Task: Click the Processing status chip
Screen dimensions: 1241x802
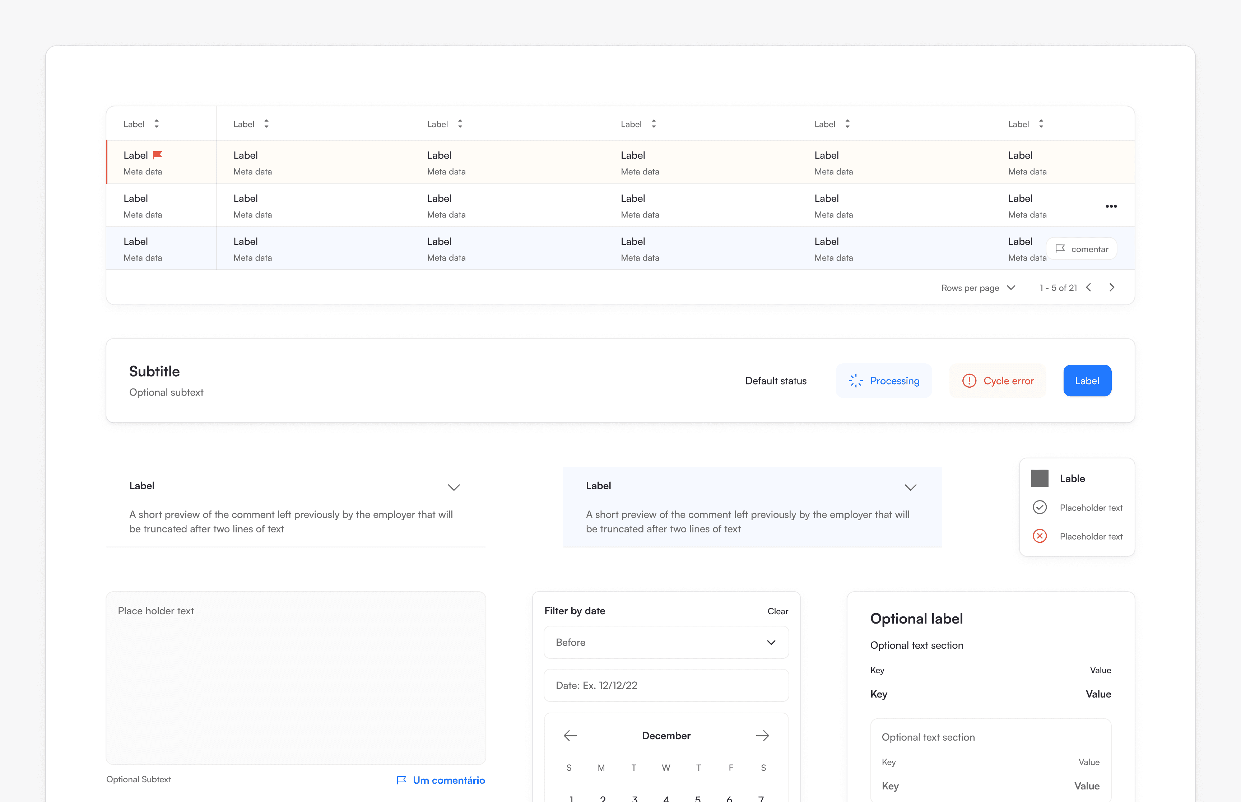Action: tap(884, 381)
